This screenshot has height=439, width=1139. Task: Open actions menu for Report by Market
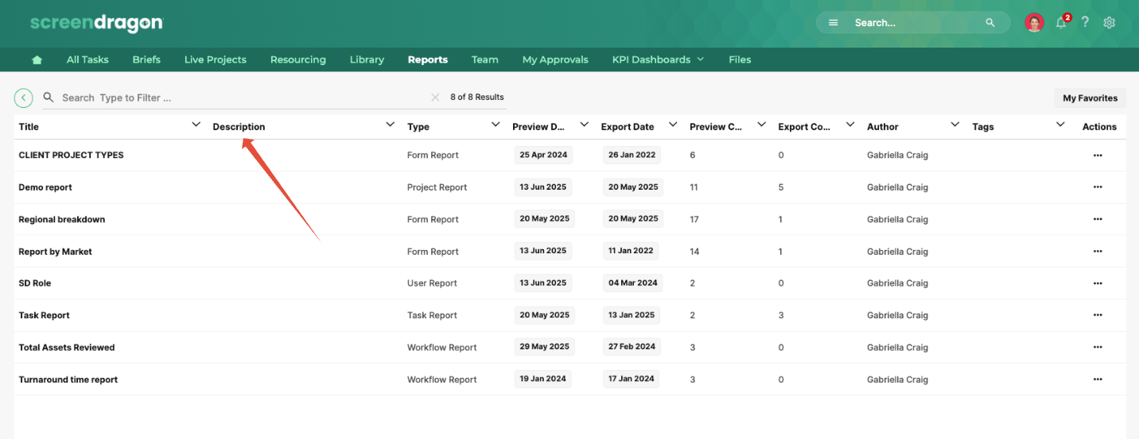point(1098,251)
